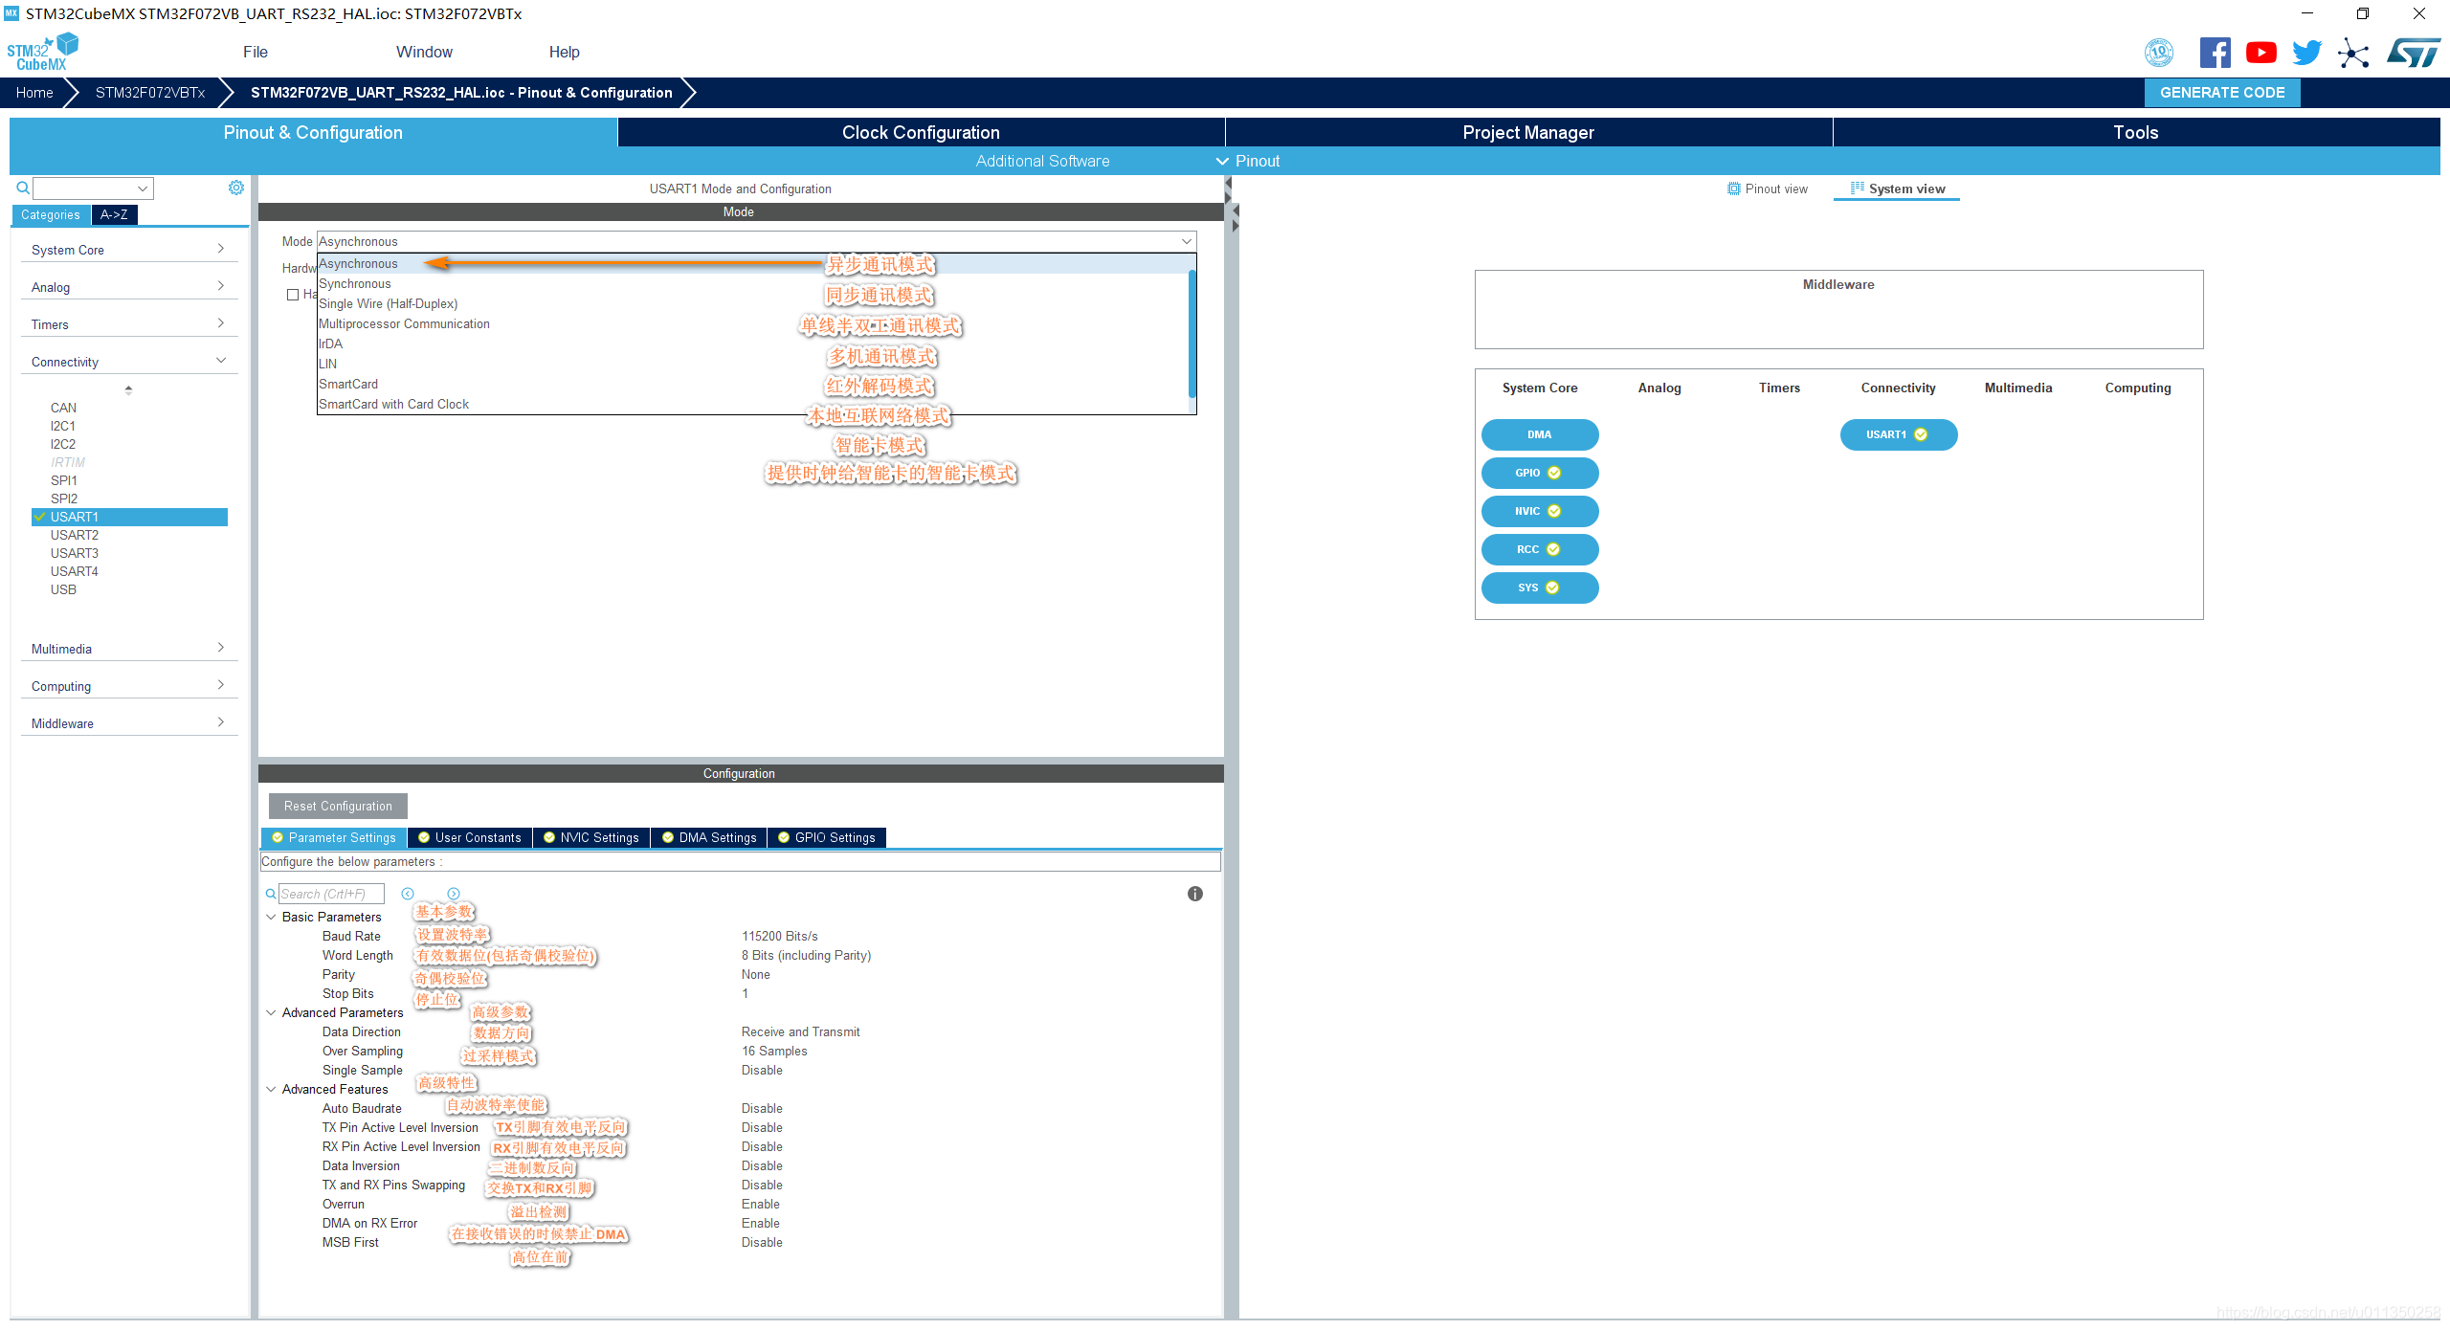This screenshot has width=2450, height=1330.
Task: Click the ST community network icon
Action: (x=2353, y=53)
